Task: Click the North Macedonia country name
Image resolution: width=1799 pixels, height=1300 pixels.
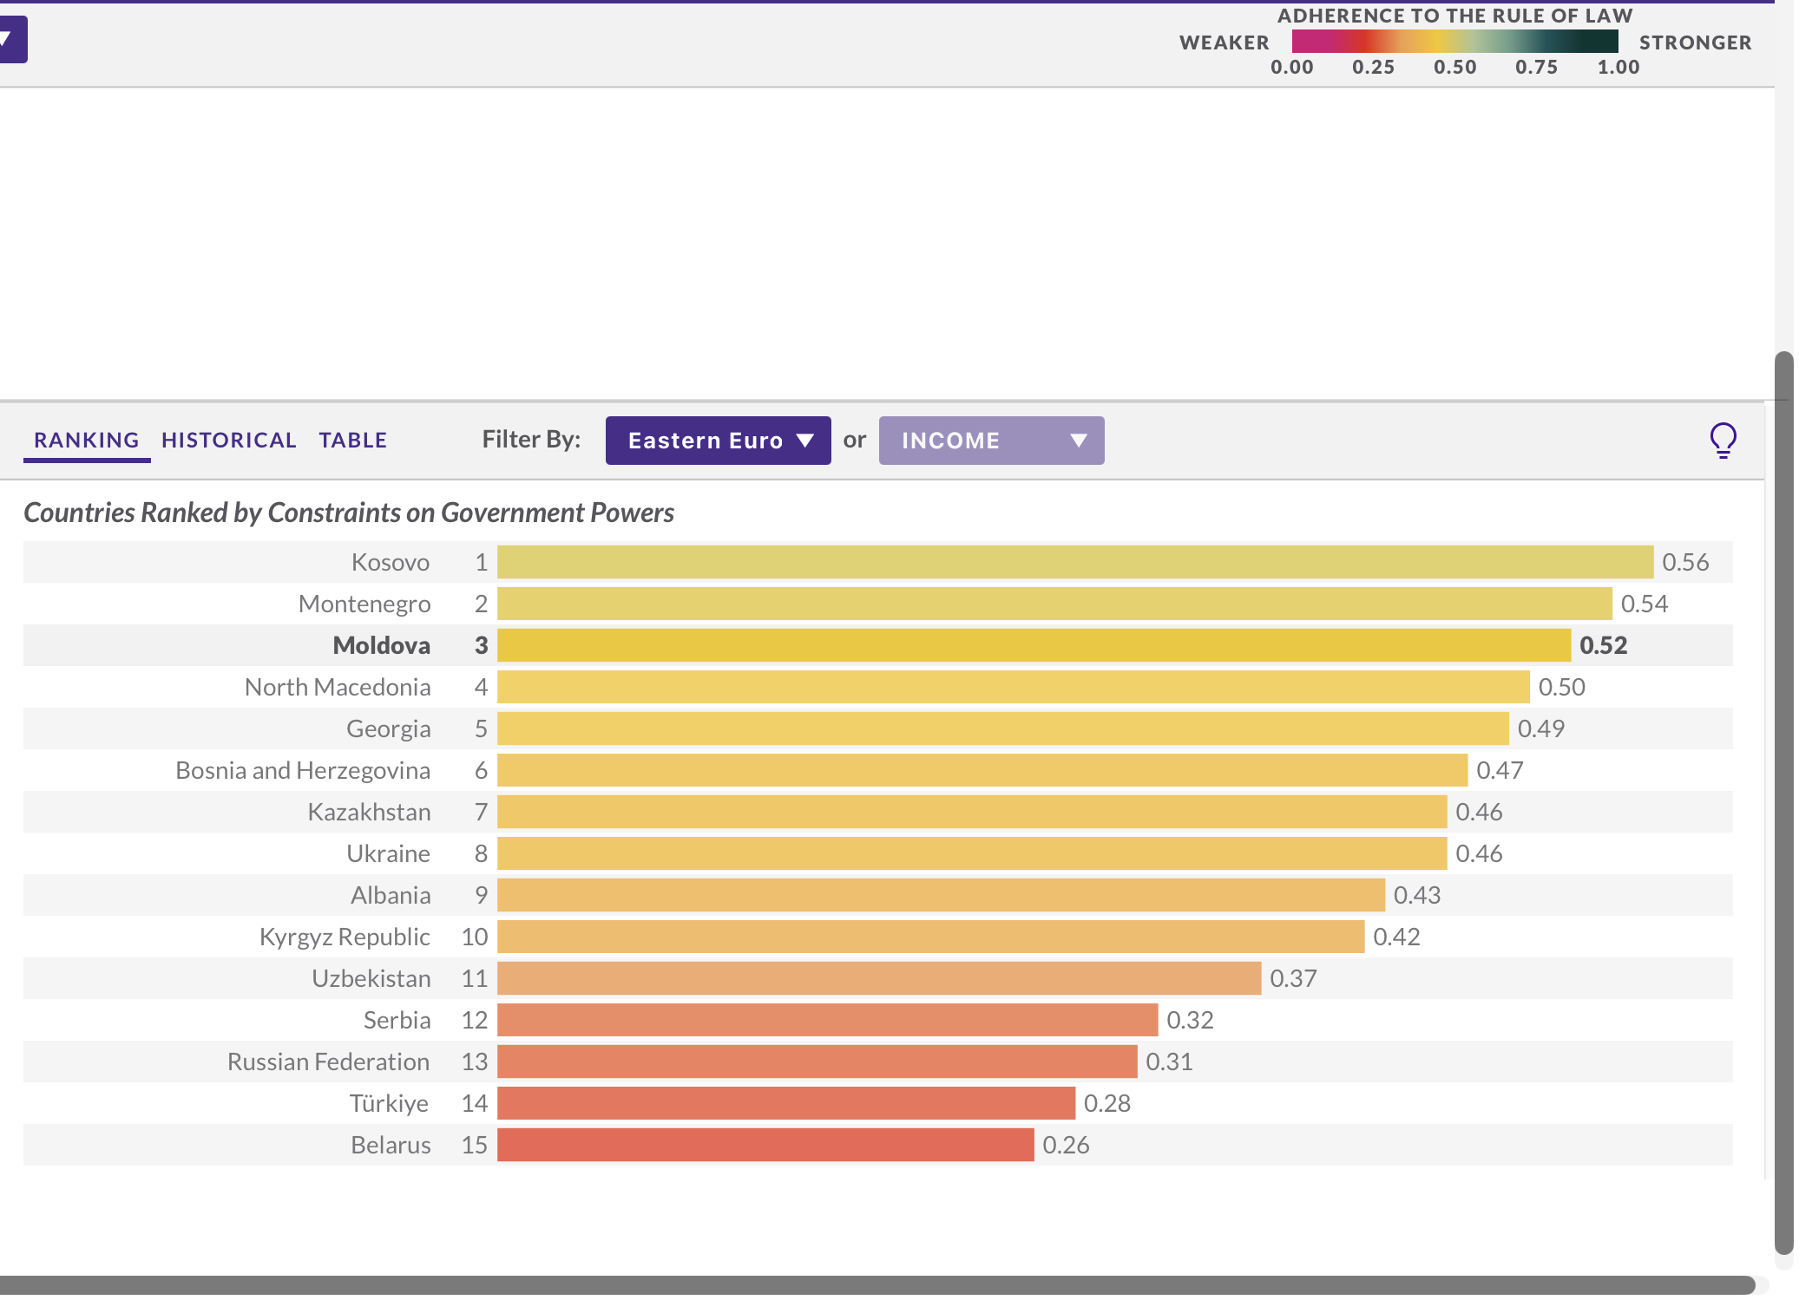Action: pos(337,687)
